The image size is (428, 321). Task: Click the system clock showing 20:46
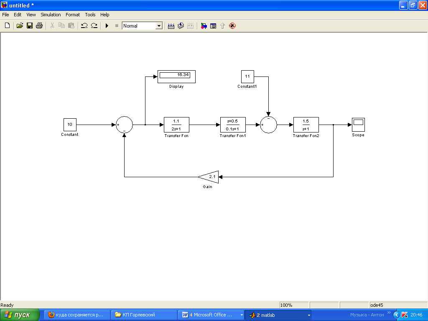(417, 315)
